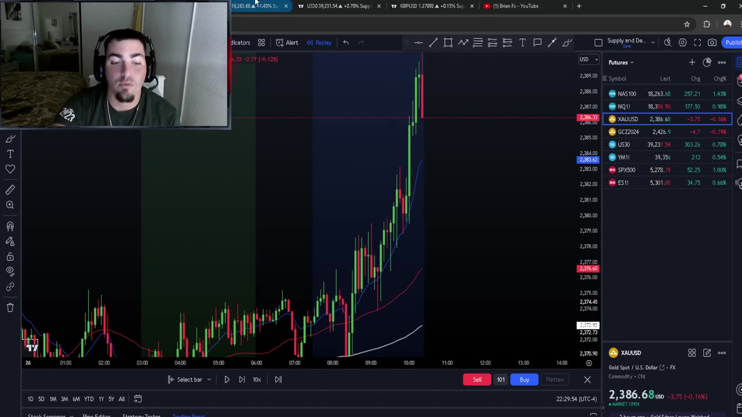
Task: Select the Text tool in left sidebar
Action: (10, 154)
